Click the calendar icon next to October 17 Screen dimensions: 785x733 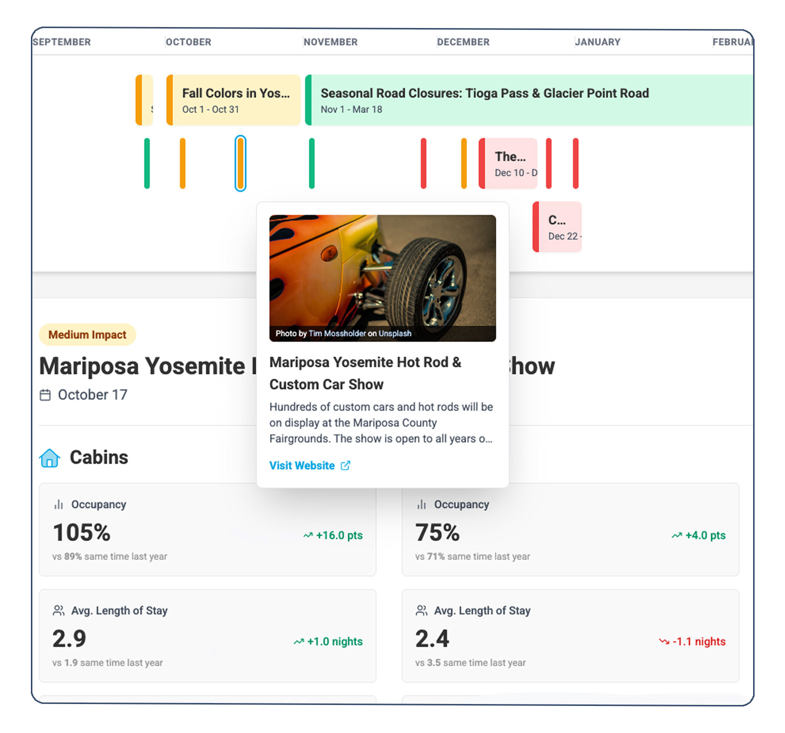click(45, 395)
